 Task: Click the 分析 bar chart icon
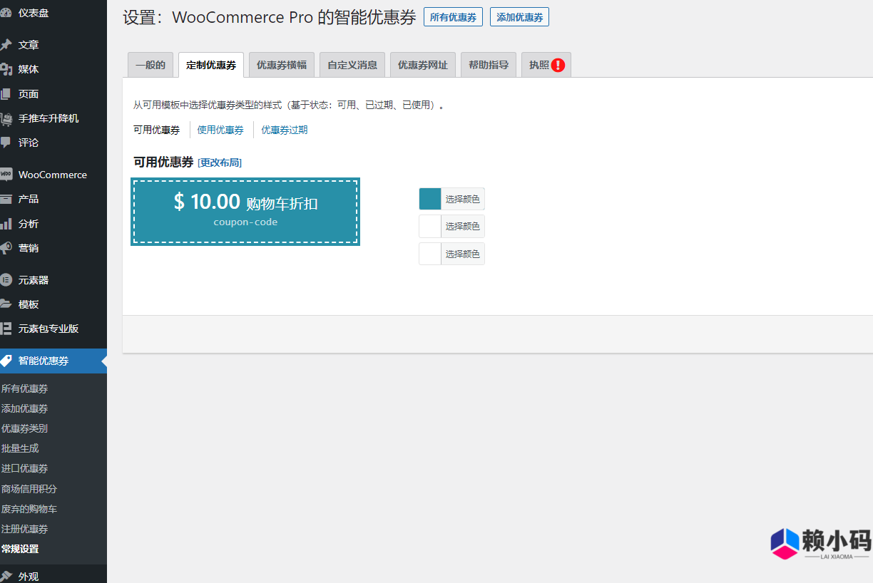click(x=6, y=224)
